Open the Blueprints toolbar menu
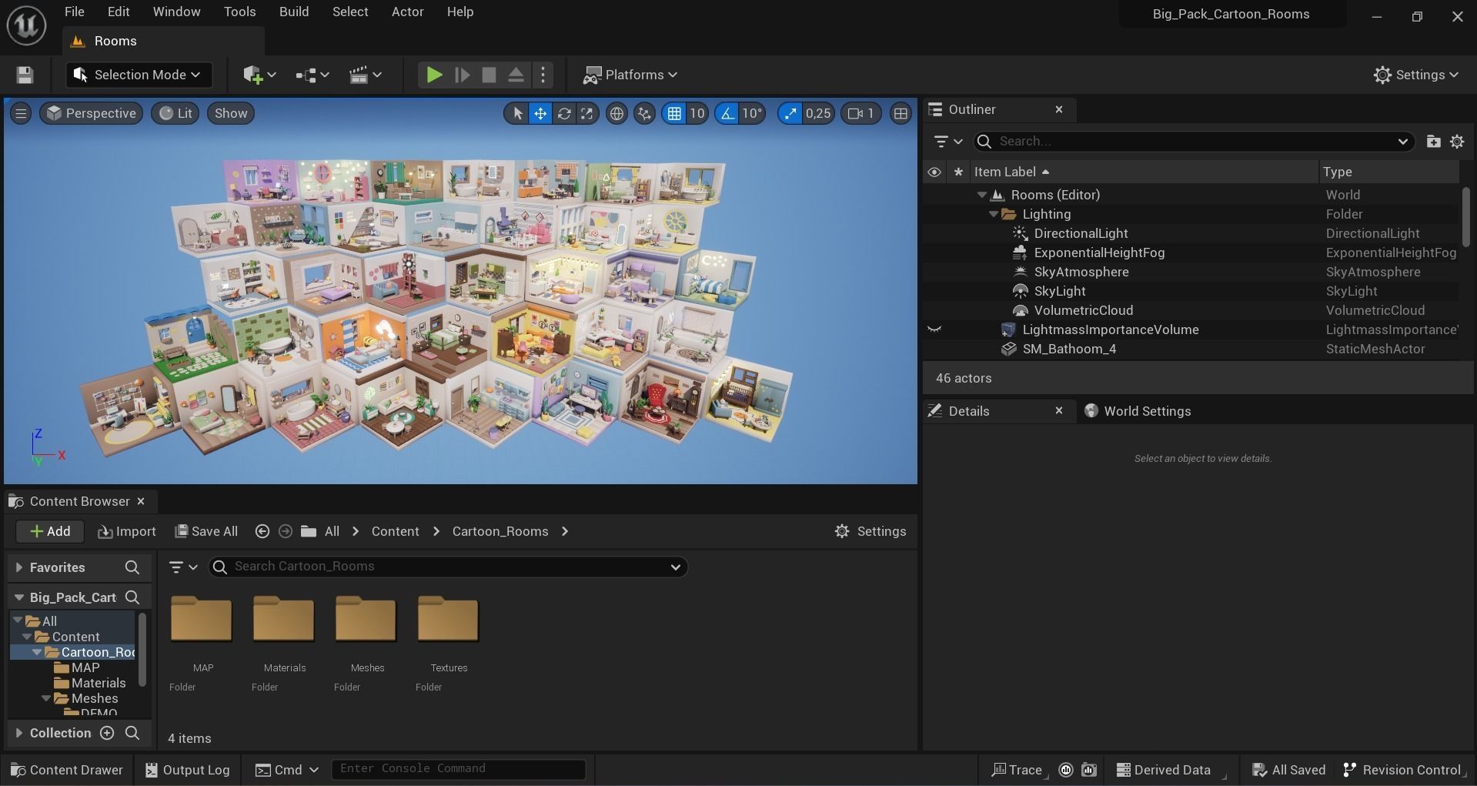Image resolution: width=1477 pixels, height=786 pixels. tap(312, 75)
